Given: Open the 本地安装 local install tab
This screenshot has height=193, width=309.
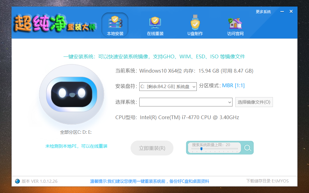Looking at the screenshot, I should coord(115,25).
